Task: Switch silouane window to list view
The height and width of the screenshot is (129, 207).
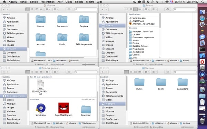Action: pos(32,9)
